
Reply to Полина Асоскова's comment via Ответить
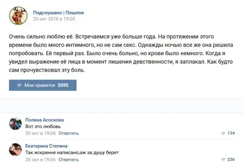tap(68, 133)
